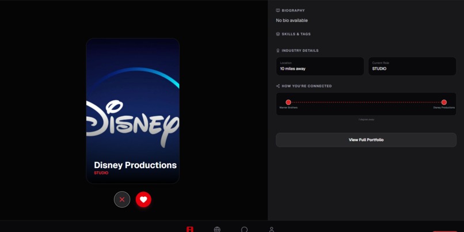Screen dimensions: 464x232
Task: Click the BIOGRAPHY section heading
Action: pos(293,10)
